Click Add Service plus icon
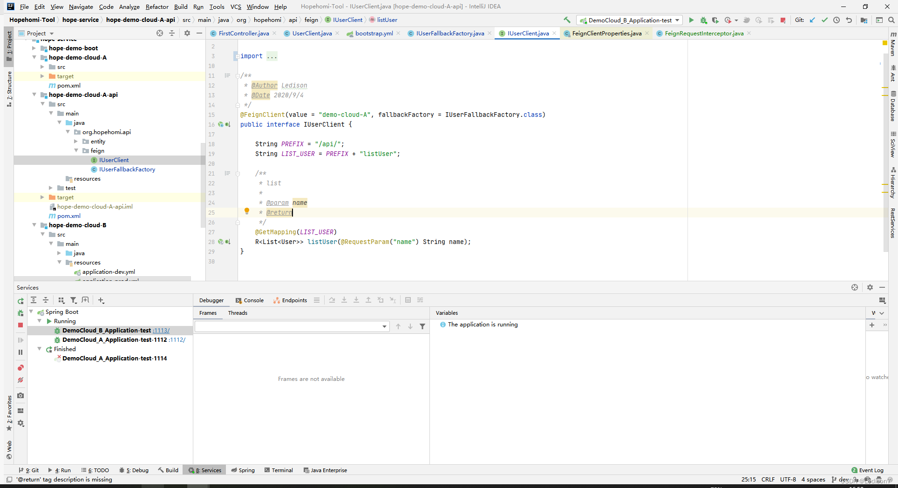Image resolution: width=898 pixels, height=488 pixels. 101,300
